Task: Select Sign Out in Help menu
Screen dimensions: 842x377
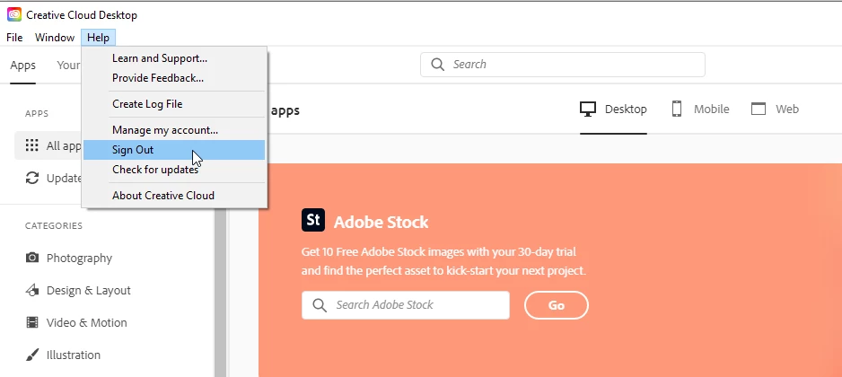Action: [x=174, y=150]
